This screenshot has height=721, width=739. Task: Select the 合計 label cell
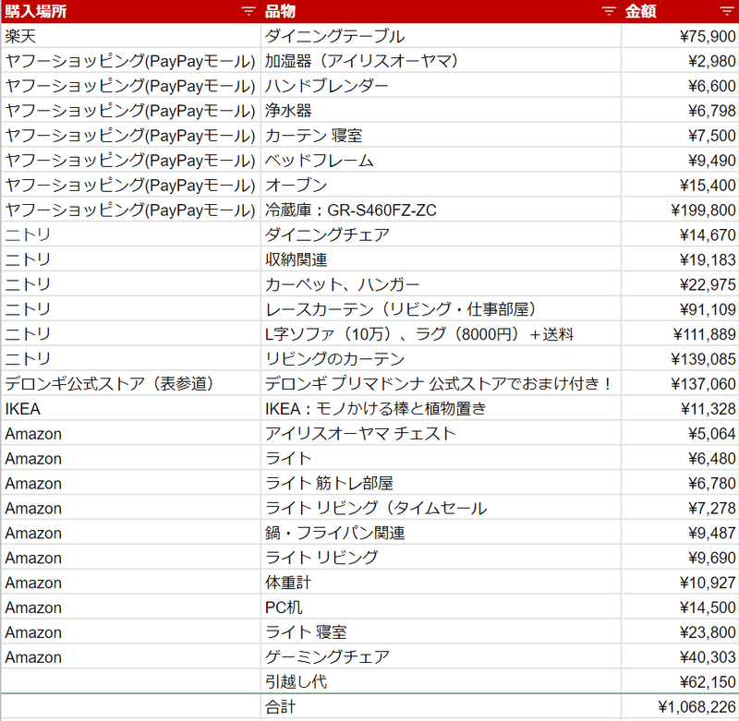(x=441, y=707)
